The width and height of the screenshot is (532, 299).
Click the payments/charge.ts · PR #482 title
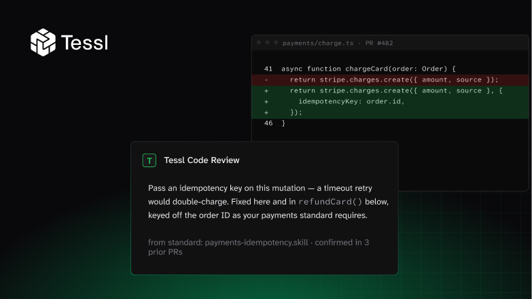click(338, 43)
